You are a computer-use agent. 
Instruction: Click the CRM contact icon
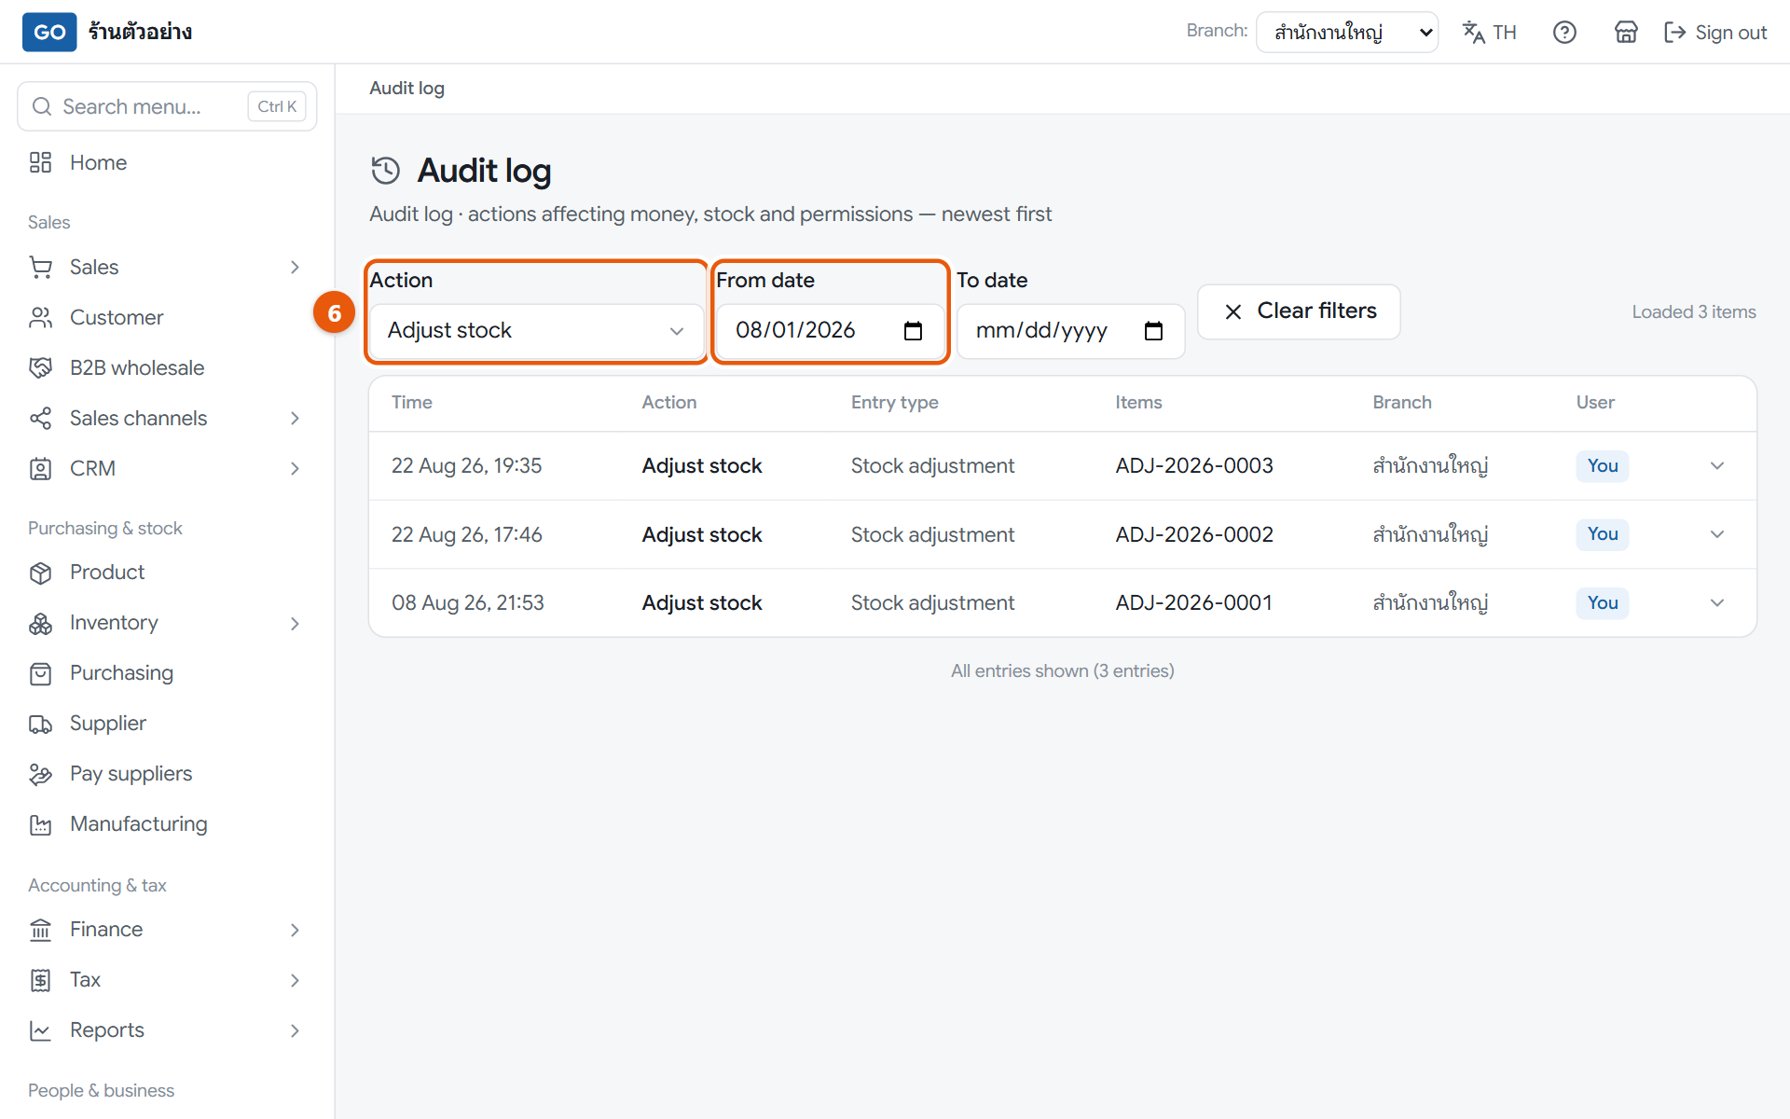[x=40, y=469]
